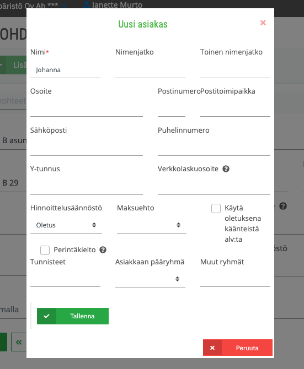The image size is (304, 369).
Task: Open the Perintäkielto help question mark icon
Action: 103,249
